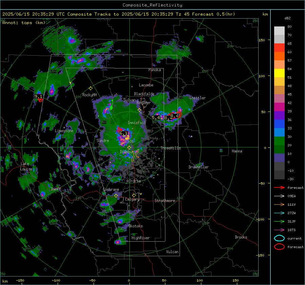Click the red forecast arrow in legend

point(279,187)
